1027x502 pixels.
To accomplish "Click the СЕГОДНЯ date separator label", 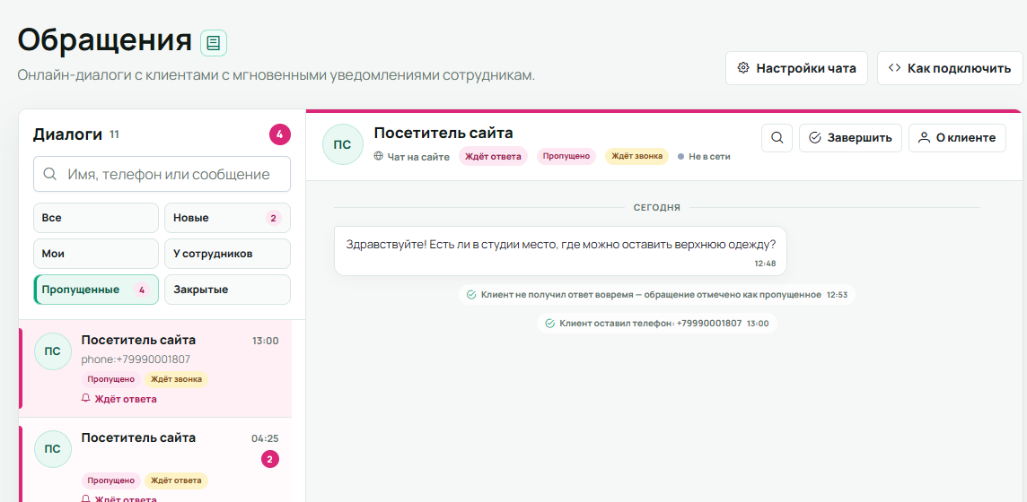I will click(657, 208).
